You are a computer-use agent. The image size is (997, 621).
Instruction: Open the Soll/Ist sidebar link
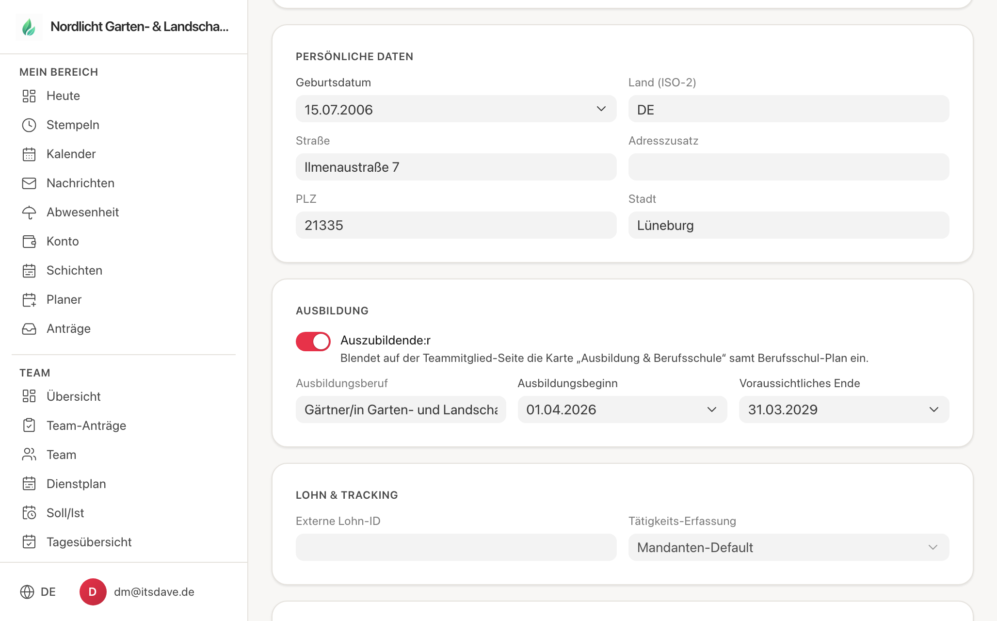pos(65,513)
